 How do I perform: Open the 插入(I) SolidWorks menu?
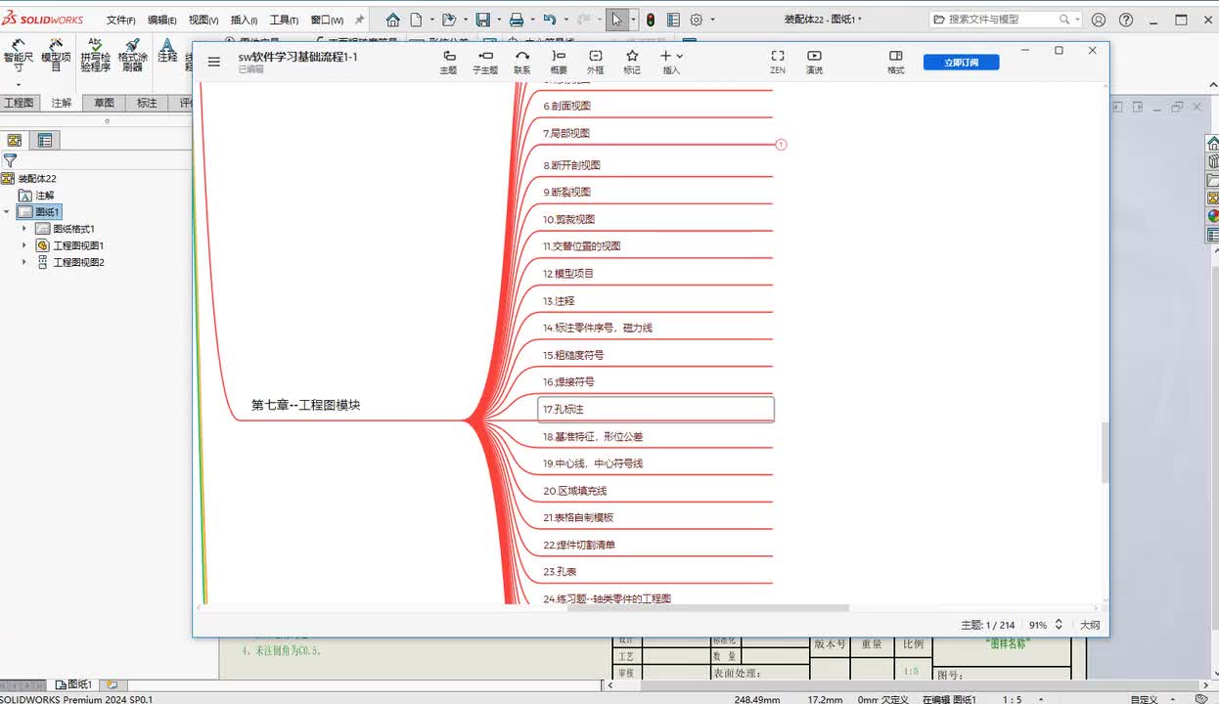tap(244, 20)
